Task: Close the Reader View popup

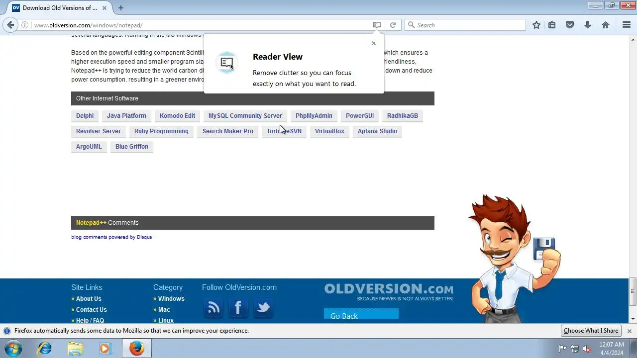Action: pos(374,43)
